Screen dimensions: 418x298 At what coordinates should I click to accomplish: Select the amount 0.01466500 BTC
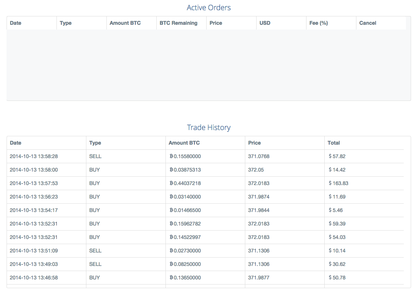coord(185,210)
